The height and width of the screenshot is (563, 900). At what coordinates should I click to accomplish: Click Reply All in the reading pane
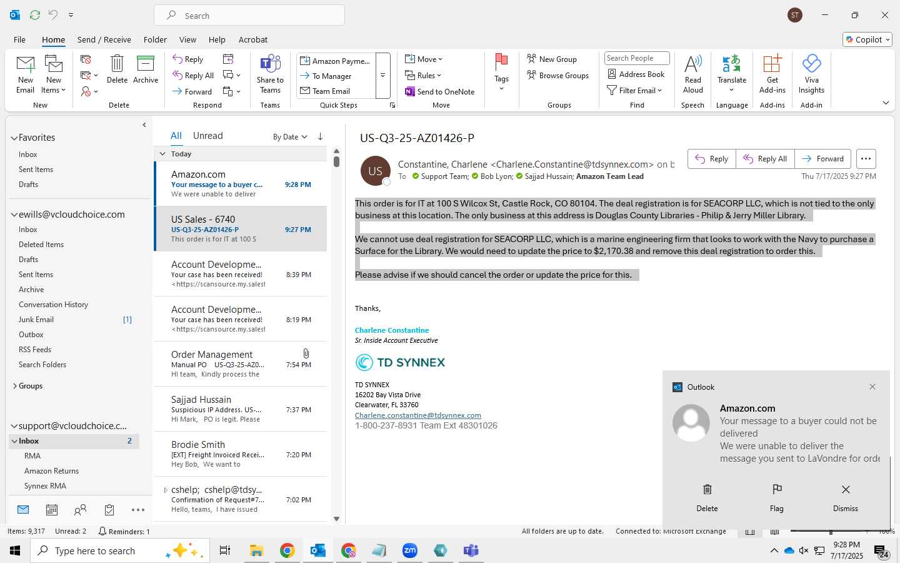(x=765, y=159)
